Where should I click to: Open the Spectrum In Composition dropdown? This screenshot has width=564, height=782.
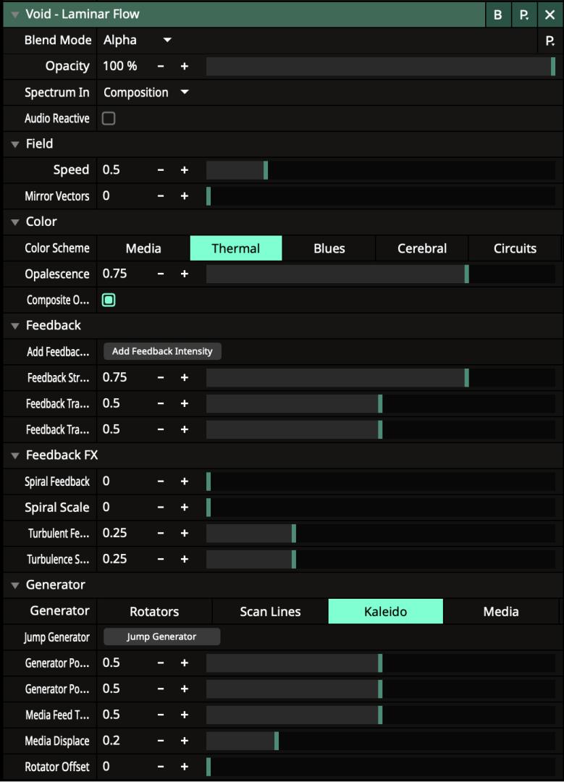pos(146,92)
